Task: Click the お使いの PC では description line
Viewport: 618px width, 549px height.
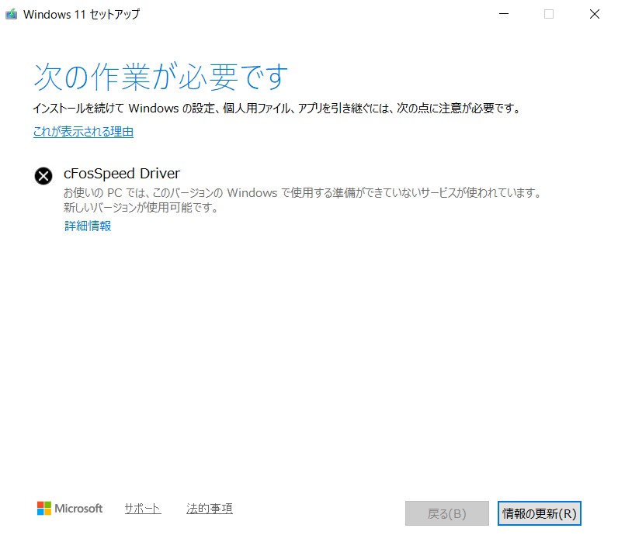Action: click(x=301, y=192)
